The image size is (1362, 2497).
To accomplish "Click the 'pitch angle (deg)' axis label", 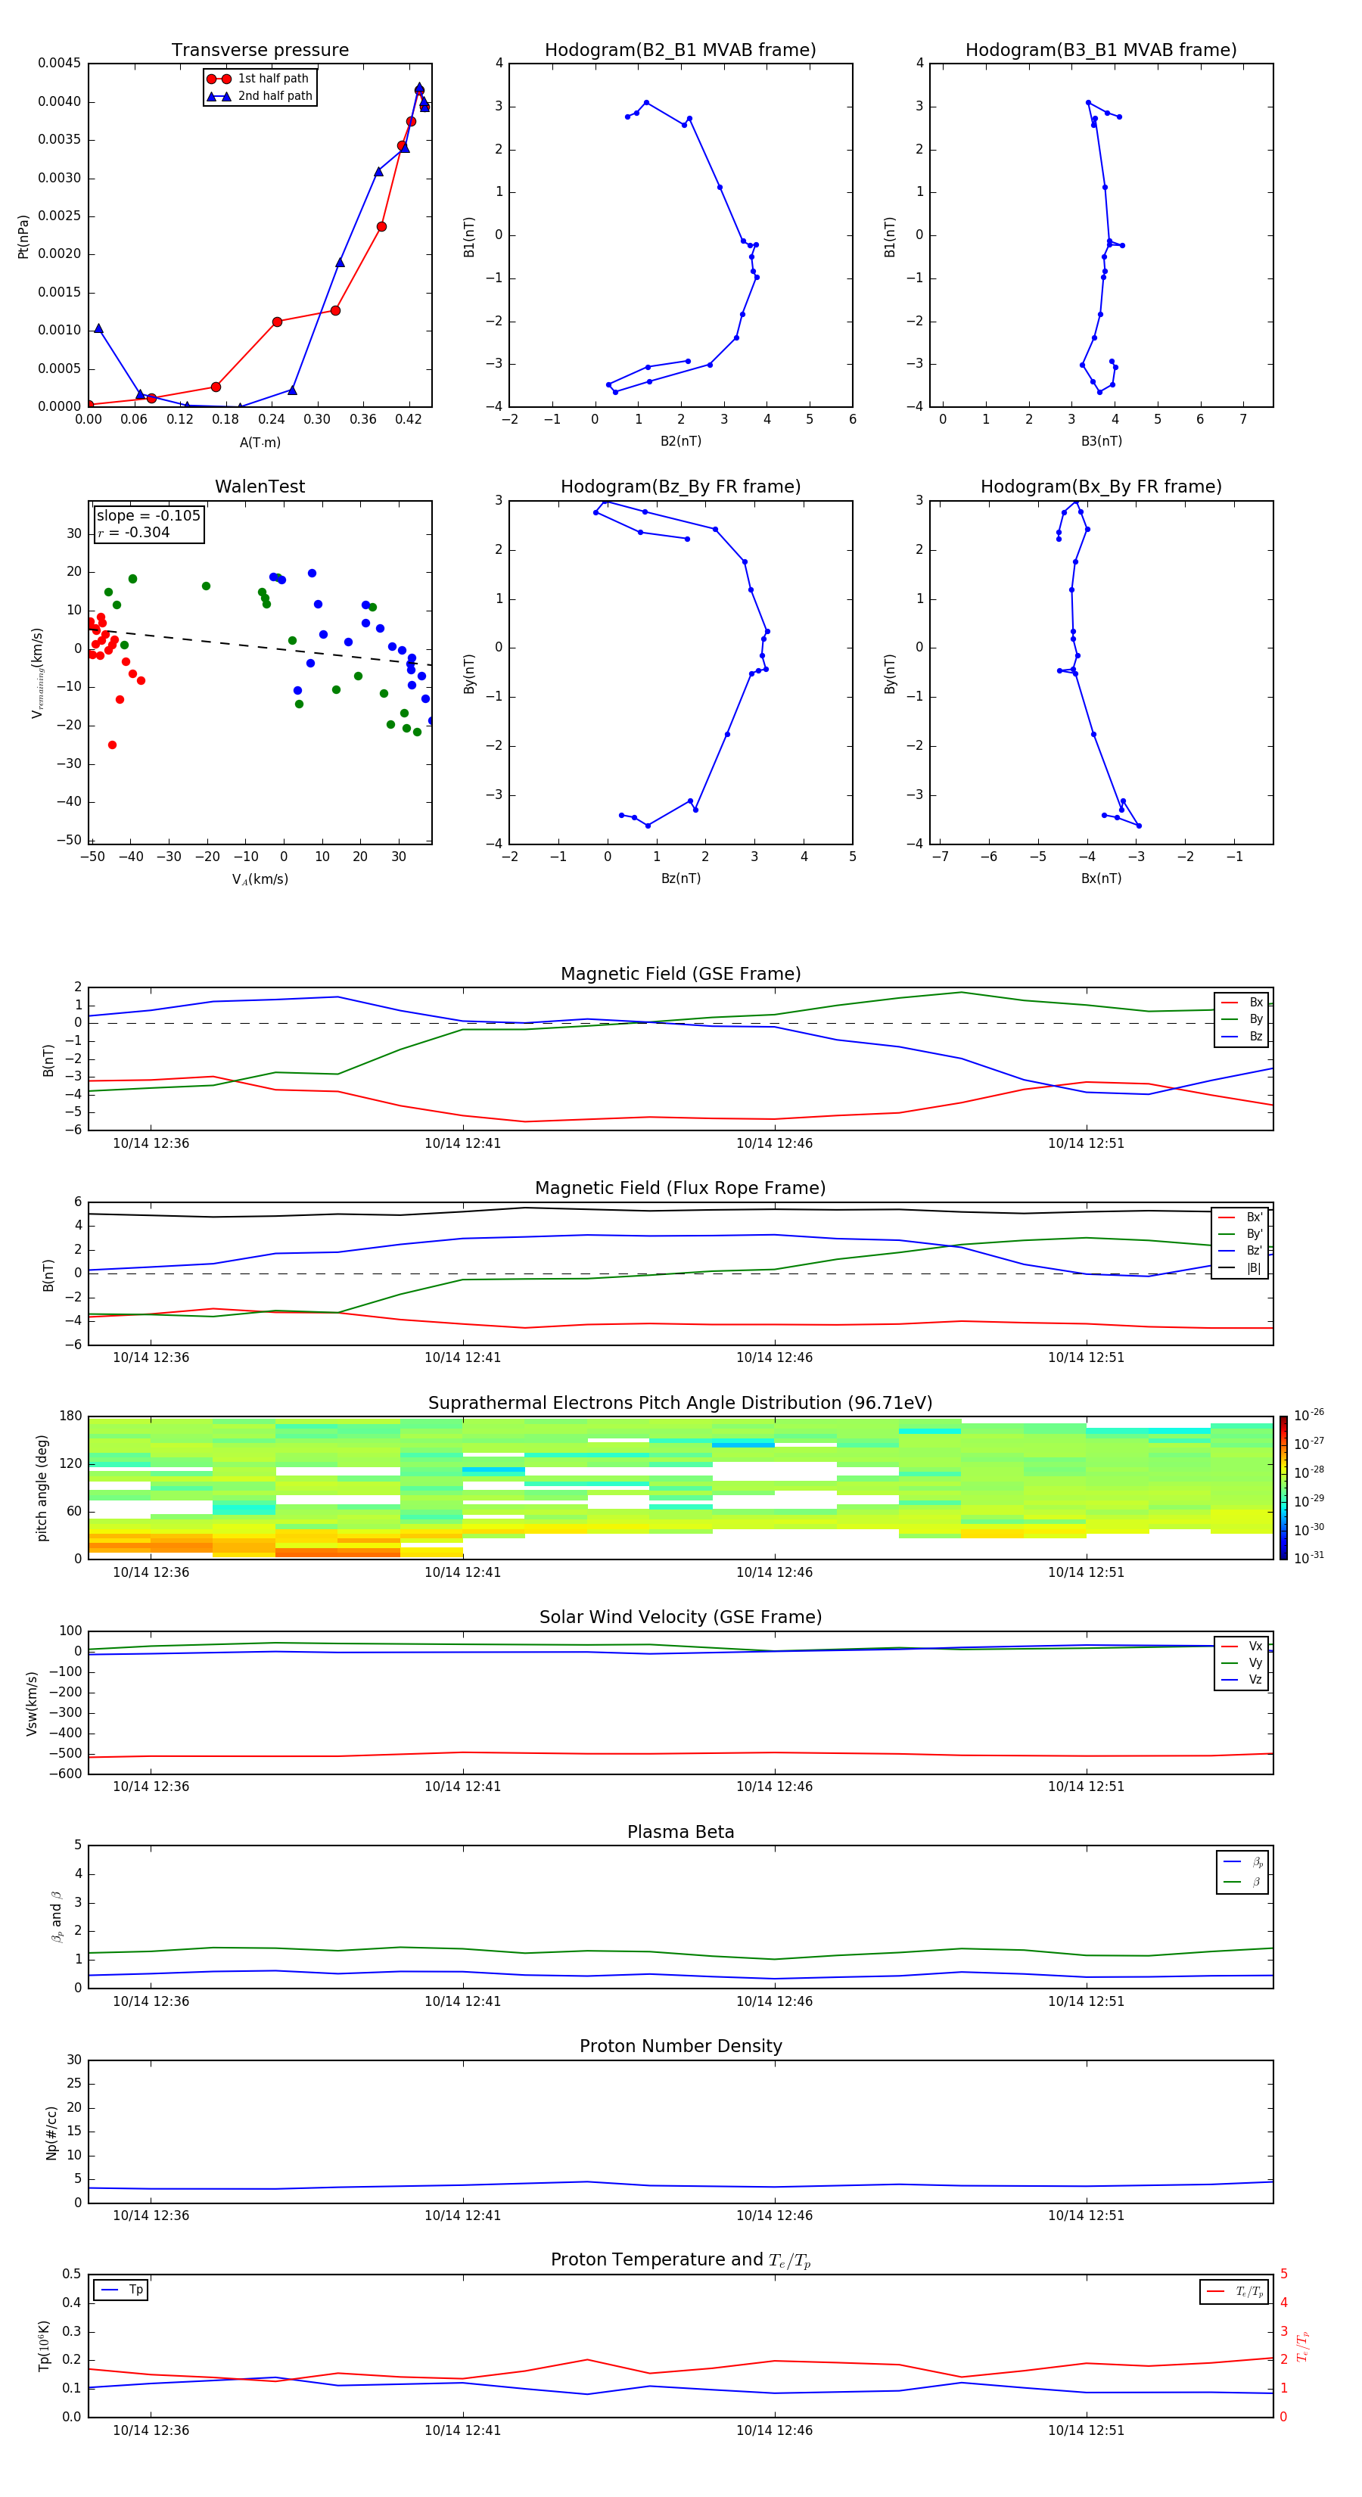I will (42, 1488).
